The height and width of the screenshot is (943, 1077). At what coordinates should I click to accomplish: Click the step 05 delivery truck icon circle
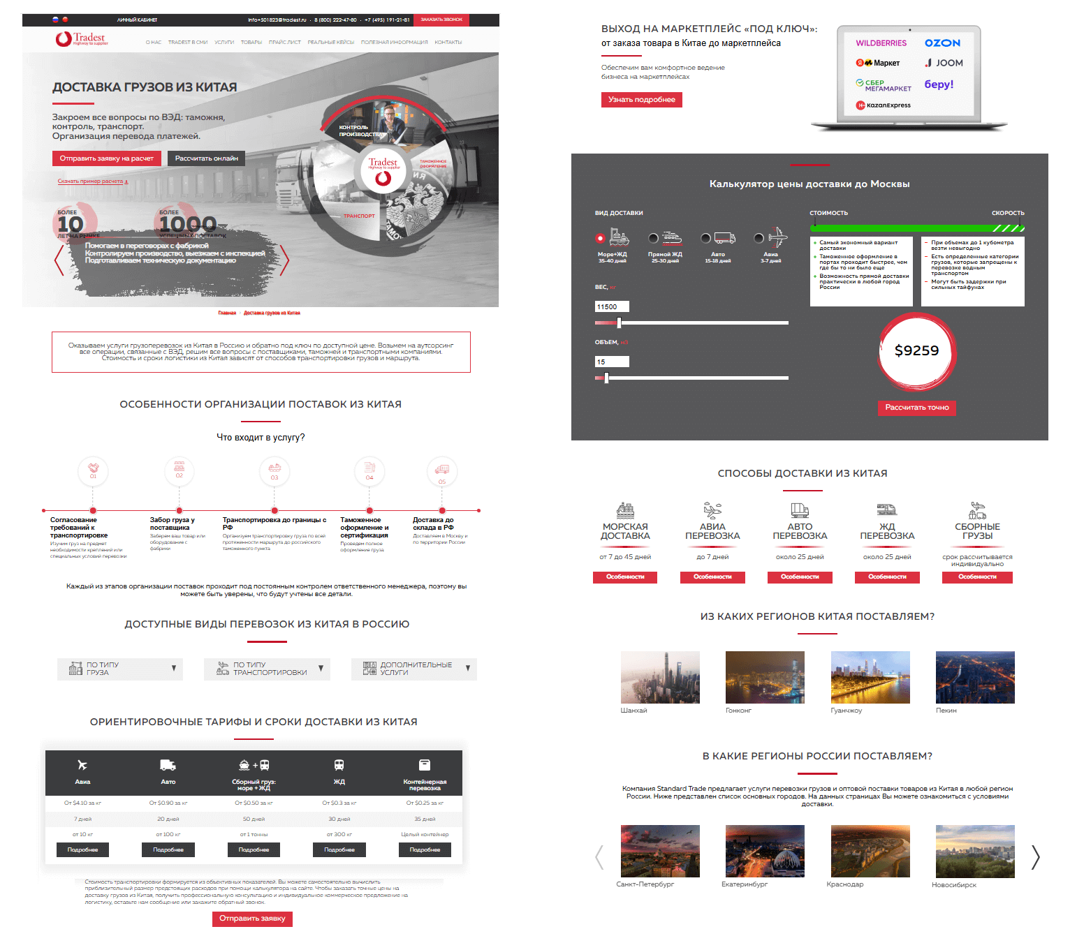(x=442, y=471)
